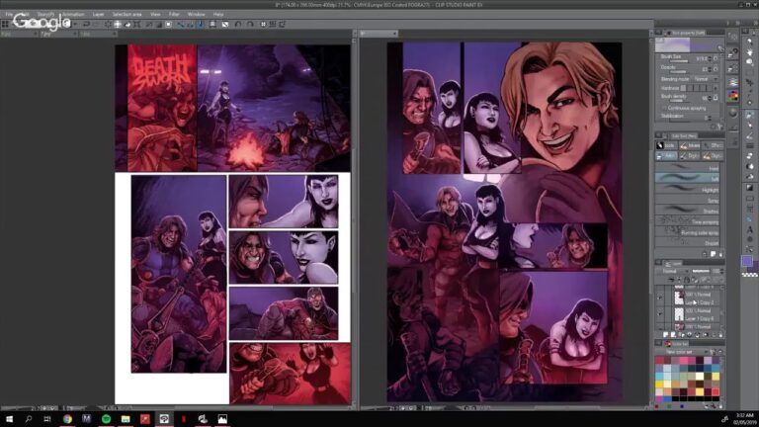The width and height of the screenshot is (759, 427).
Task: Select the transparent color checkered swatch
Action: tap(750, 275)
